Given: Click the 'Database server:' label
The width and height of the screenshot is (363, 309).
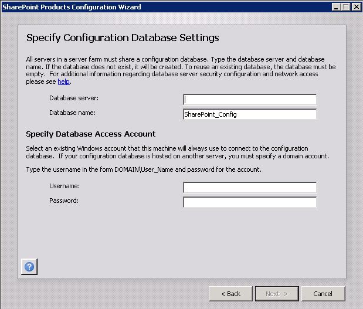Looking at the screenshot, I should pos(74,98).
